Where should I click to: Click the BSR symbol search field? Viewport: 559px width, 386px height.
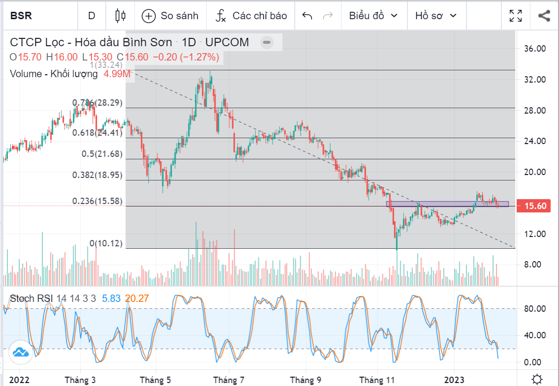(30, 16)
